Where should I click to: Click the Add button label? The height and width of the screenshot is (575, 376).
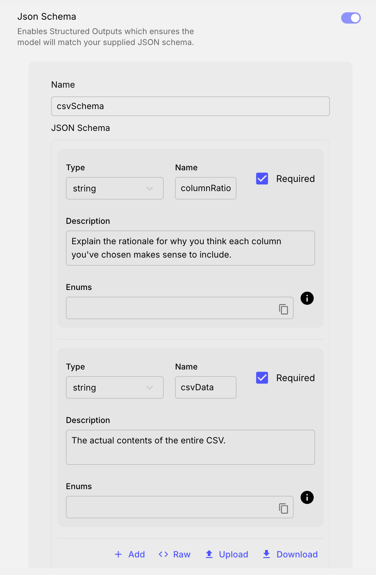click(137, 554)
